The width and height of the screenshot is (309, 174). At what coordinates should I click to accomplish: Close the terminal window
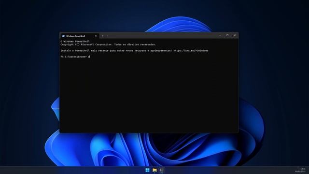tap(235, 35)
